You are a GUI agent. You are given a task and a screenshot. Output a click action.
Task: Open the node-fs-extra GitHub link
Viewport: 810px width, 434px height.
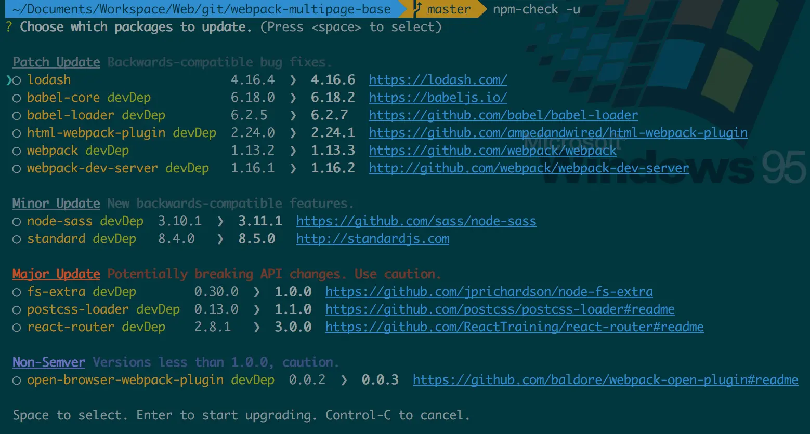tap(488, 292)
